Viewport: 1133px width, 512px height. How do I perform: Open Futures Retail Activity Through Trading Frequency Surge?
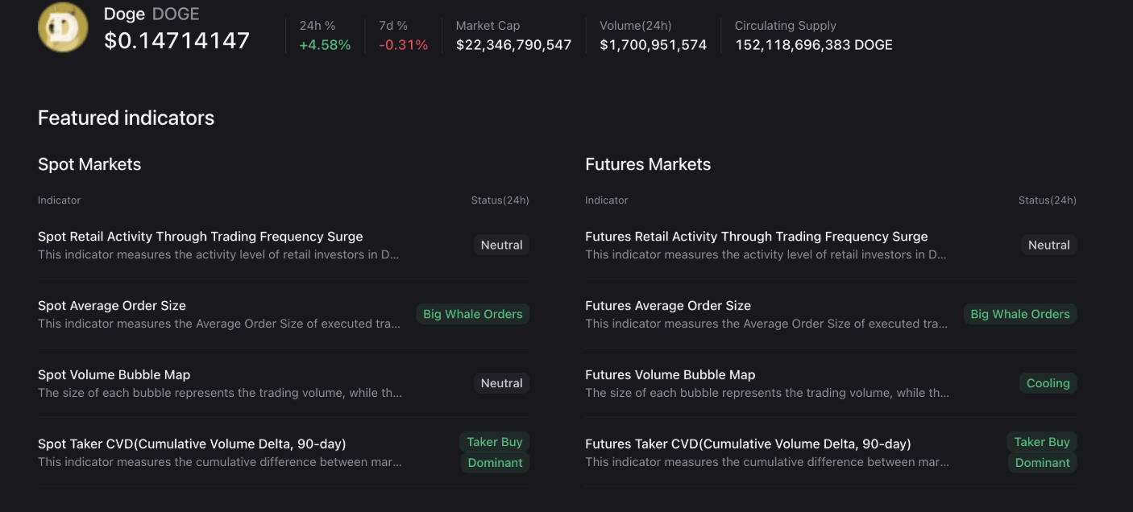756,237
